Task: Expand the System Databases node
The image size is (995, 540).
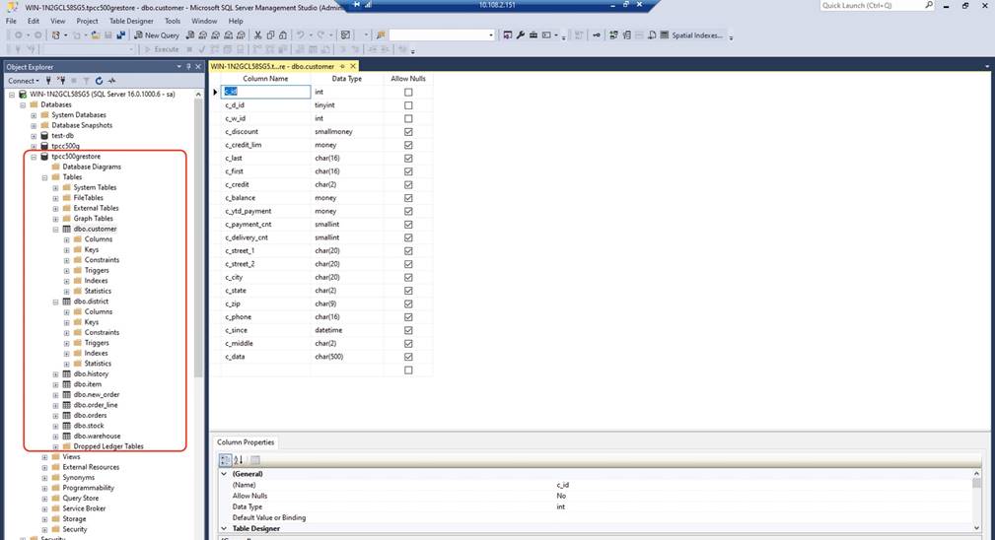Action: pyautogui.click(x=34, y=115)
